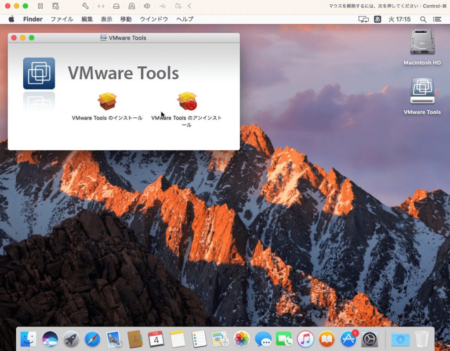This screenshot has width=450, height=351.
Task: Open Maps icon in Dock
Action: click(220, 339)
